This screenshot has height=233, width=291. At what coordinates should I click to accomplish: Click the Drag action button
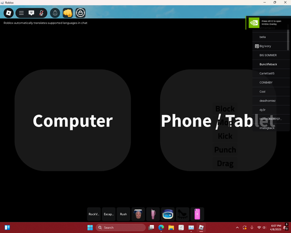(x=225, y=164)
